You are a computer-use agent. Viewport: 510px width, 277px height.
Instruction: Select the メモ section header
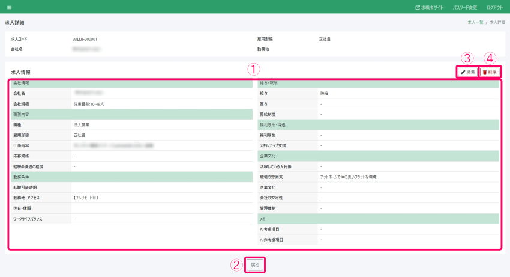(263, 219)
